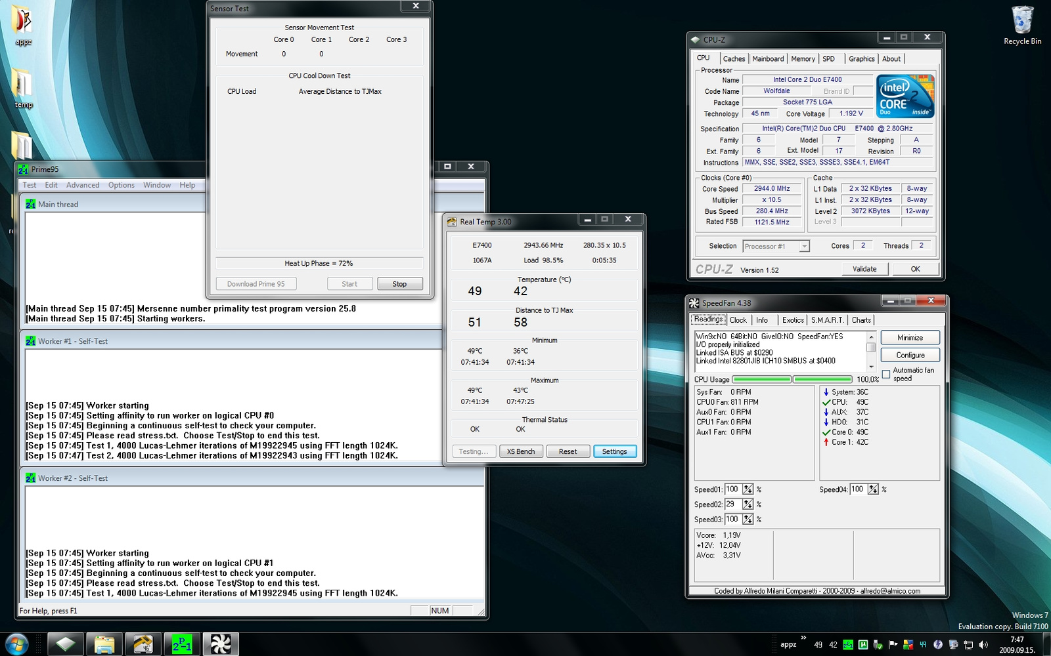Click the Speed02 value field
1051x656 pixels.
click(733, 504)
